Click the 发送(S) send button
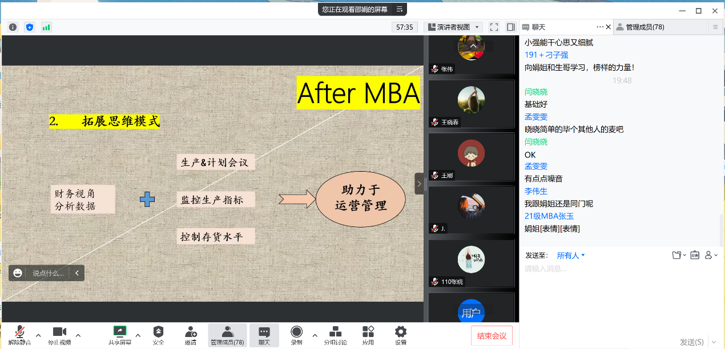The width and height of the screenshot is (725, 349). coord(691,342)
